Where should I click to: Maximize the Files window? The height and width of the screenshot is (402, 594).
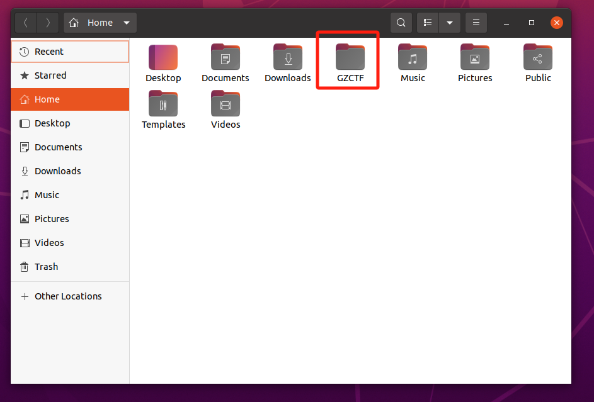click(532, 23)
